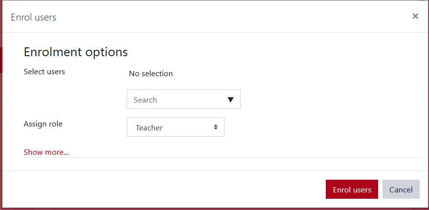The image size is (429, 210).
Task: Click blank header space beside dialog title
Action: [x=220, y=18]
